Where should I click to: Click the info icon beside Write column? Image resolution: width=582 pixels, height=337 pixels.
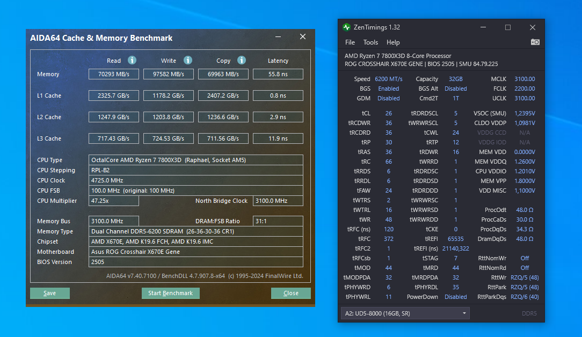point(188,60)
